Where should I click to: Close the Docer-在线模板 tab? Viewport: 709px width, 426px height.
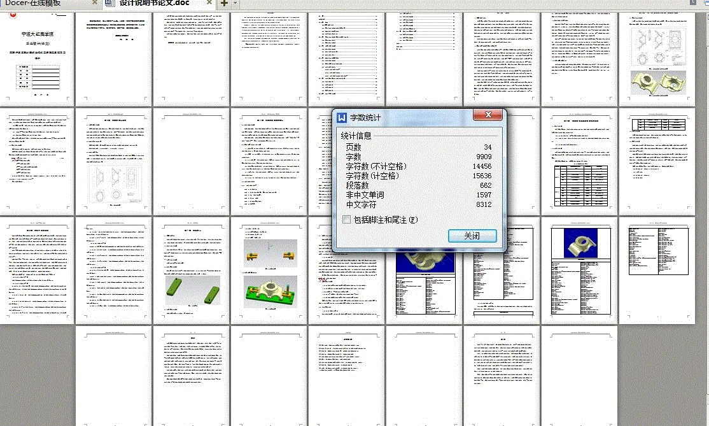click(x=95, y=3)
